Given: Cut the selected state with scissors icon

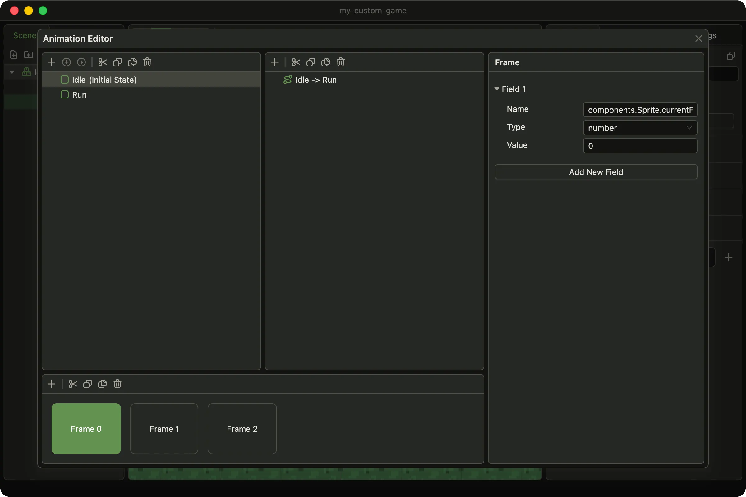Looking at the screenshot, I should pyautogui.click(x=103, y=62).
